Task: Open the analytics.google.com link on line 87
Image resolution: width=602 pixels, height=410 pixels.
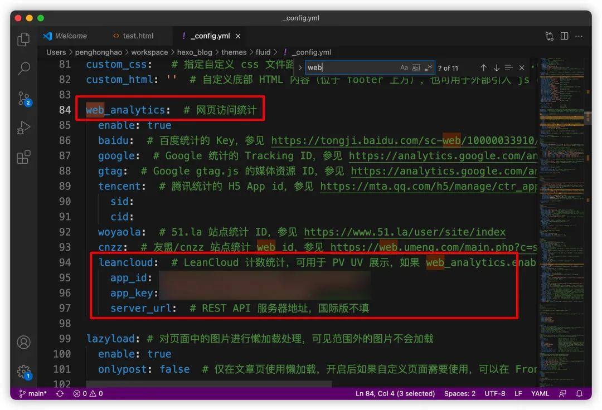Action: (443, 156)
